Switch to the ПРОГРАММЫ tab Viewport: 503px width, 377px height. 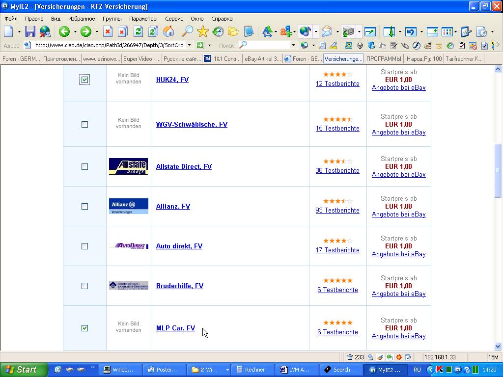[384, 59]
